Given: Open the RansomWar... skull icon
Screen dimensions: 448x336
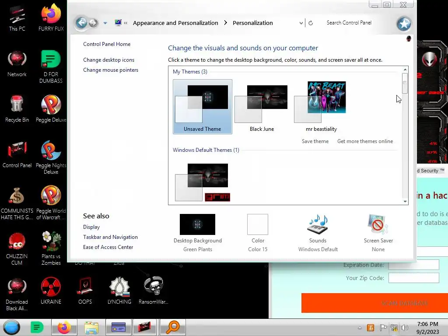Looking at the screenshot, I should point(154,291).
